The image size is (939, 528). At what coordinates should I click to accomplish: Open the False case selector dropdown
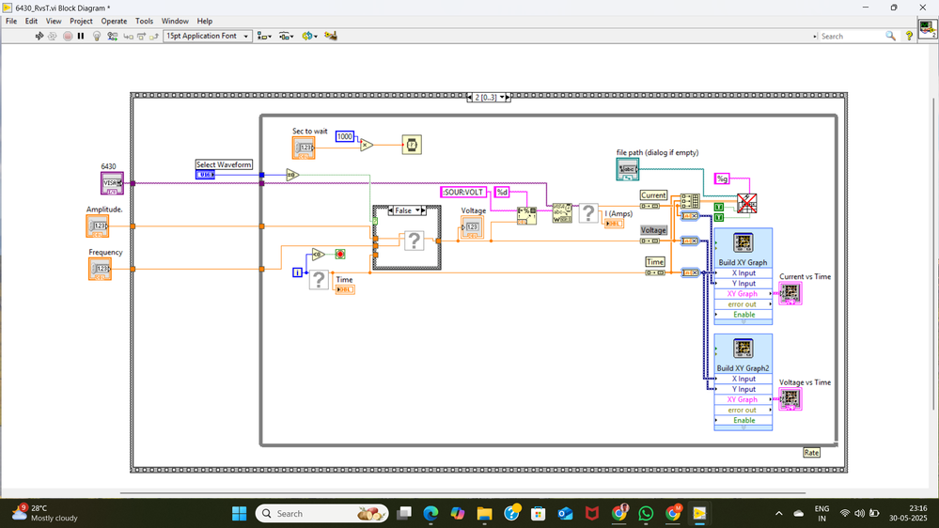coord(417,210)
